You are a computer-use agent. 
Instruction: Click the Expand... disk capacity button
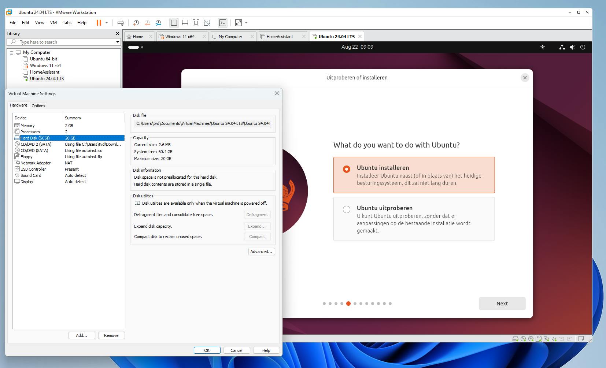[x=257, y=226]
